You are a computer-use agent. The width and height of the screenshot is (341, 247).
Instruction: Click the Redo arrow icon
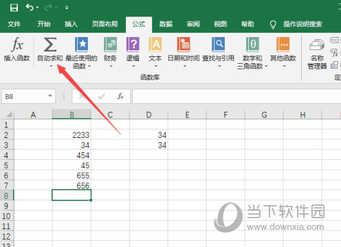tap(49, 8)
